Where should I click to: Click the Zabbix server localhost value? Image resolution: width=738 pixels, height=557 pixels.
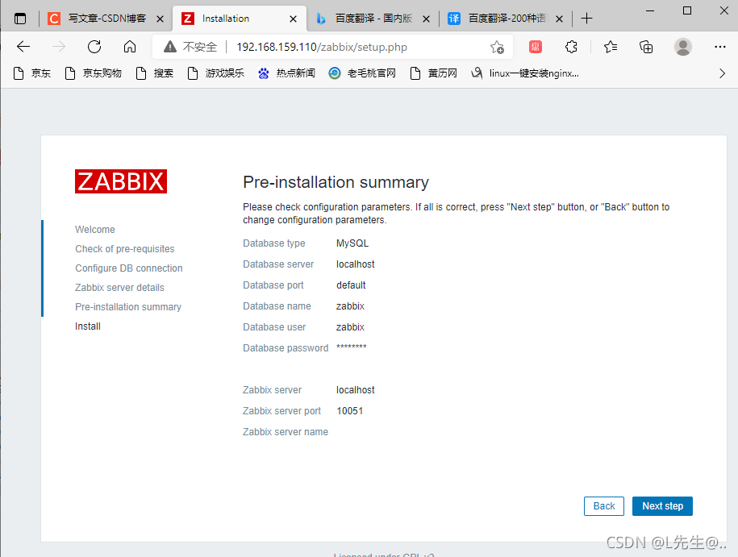click(x=356, y=390)
